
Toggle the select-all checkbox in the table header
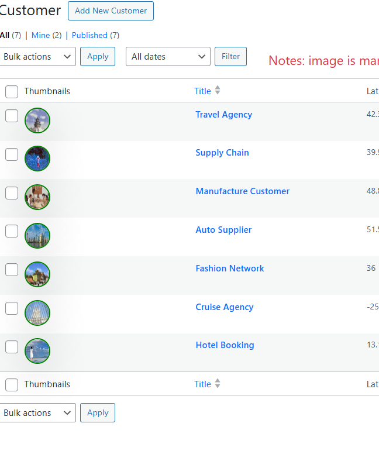pyautogui.click(x=12, y=92)
